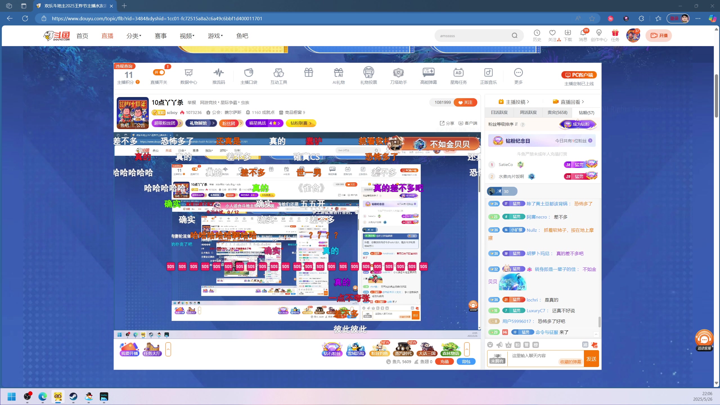Open 视频 dropdown in top nav
The image size is (720, 405).
click(x=187, y=36)
